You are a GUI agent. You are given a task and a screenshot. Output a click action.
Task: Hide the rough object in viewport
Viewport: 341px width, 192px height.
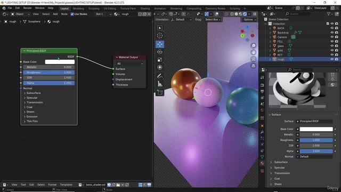332,59
